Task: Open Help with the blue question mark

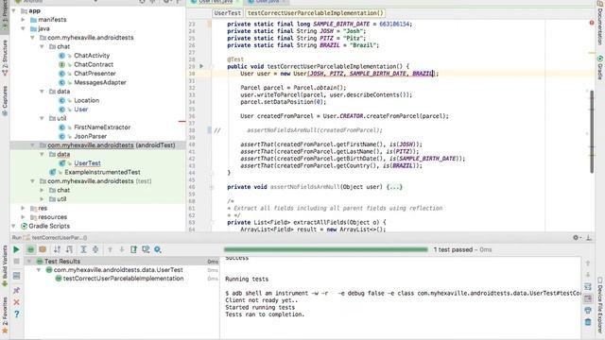Action: (x=16, y=314)
